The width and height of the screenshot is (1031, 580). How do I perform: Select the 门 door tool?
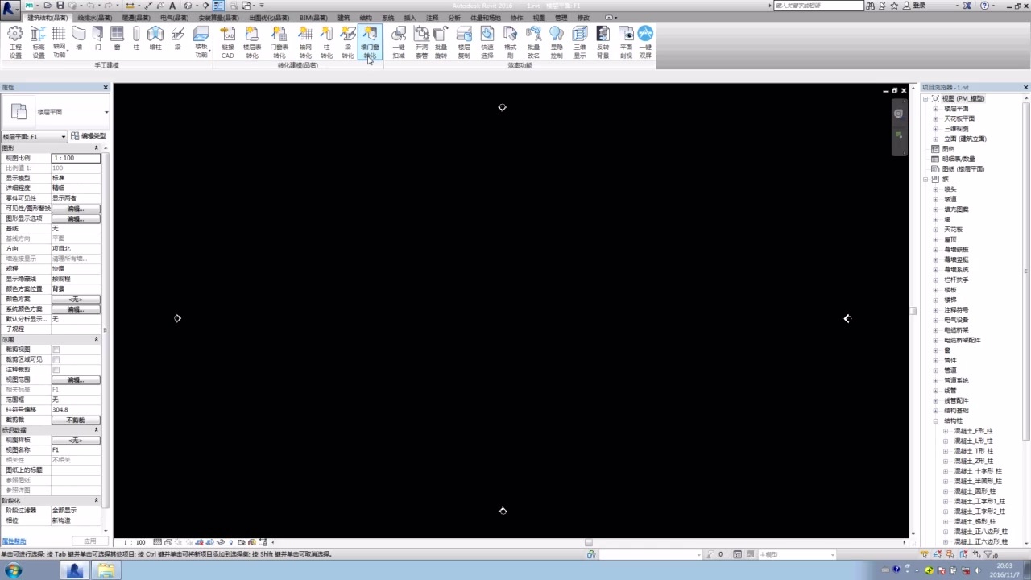[98, 39]
